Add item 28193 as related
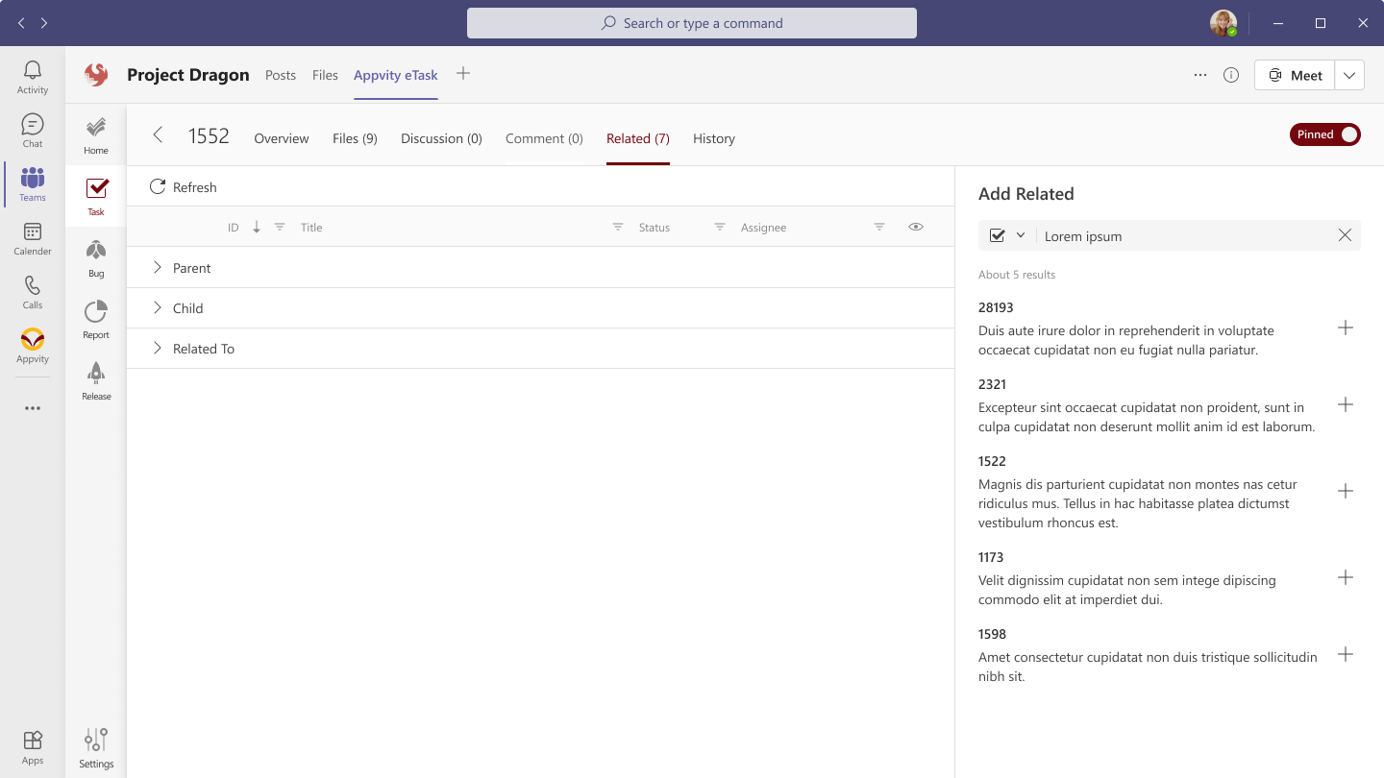 point(1346,328)
